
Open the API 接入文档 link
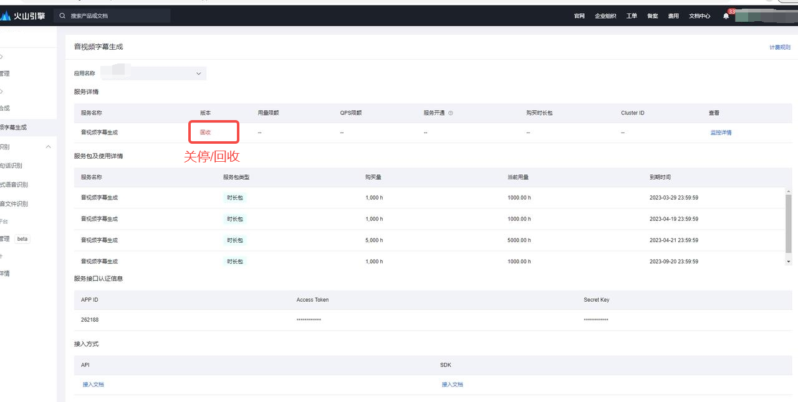click(x=94, y=385)
